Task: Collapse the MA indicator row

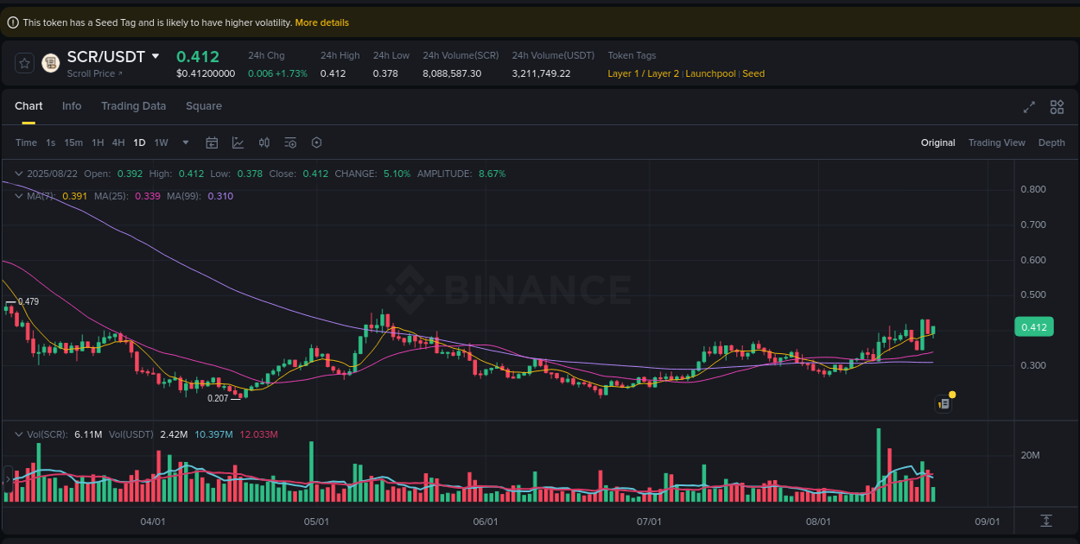Action: point(17,196)
